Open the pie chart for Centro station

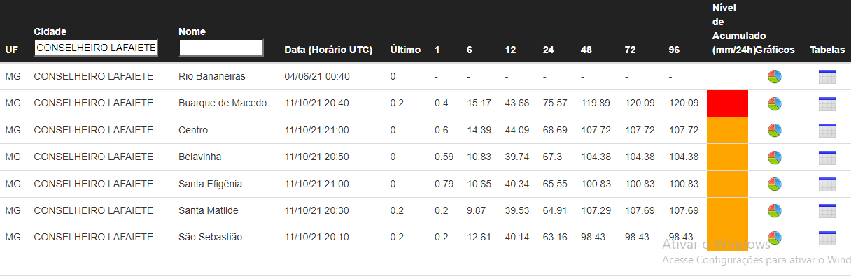coord(775,130)
